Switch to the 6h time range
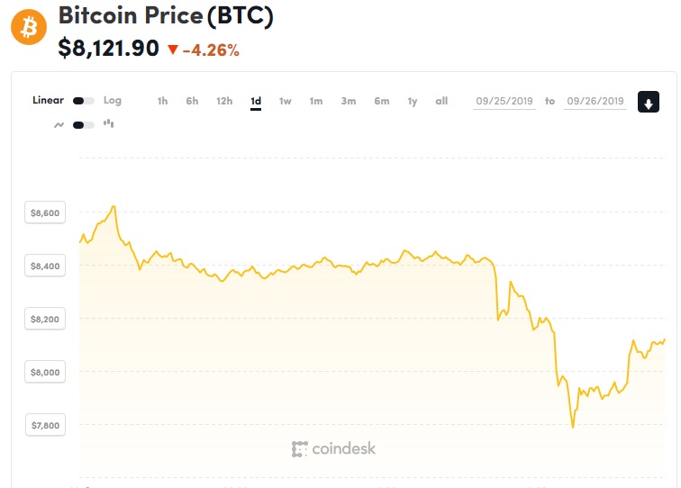Viewport: 681px width, 488px height. click(x=192, y=101)
